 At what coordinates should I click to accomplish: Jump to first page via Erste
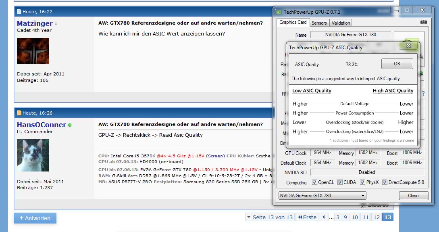[307, 217]
